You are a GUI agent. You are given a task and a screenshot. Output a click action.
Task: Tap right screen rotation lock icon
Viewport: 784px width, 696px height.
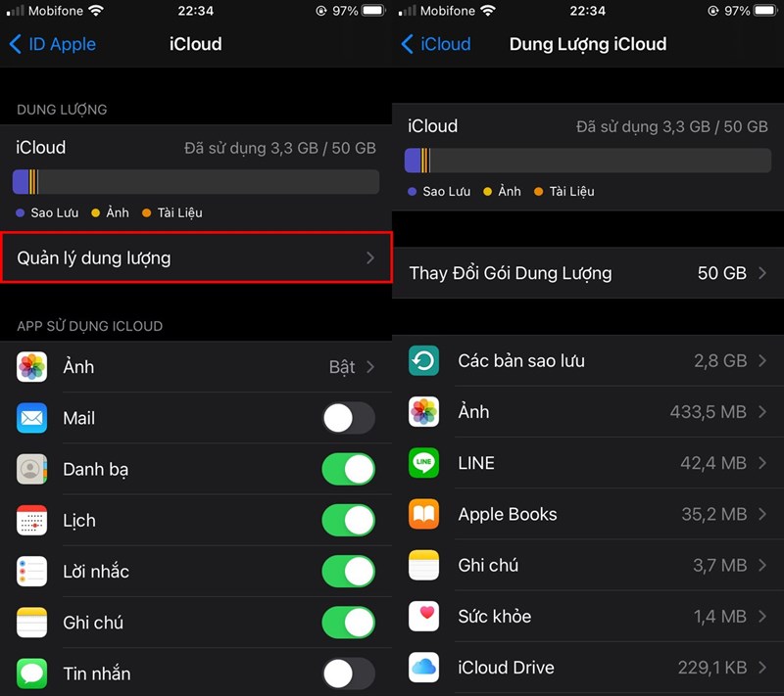[x=713, y=11]
